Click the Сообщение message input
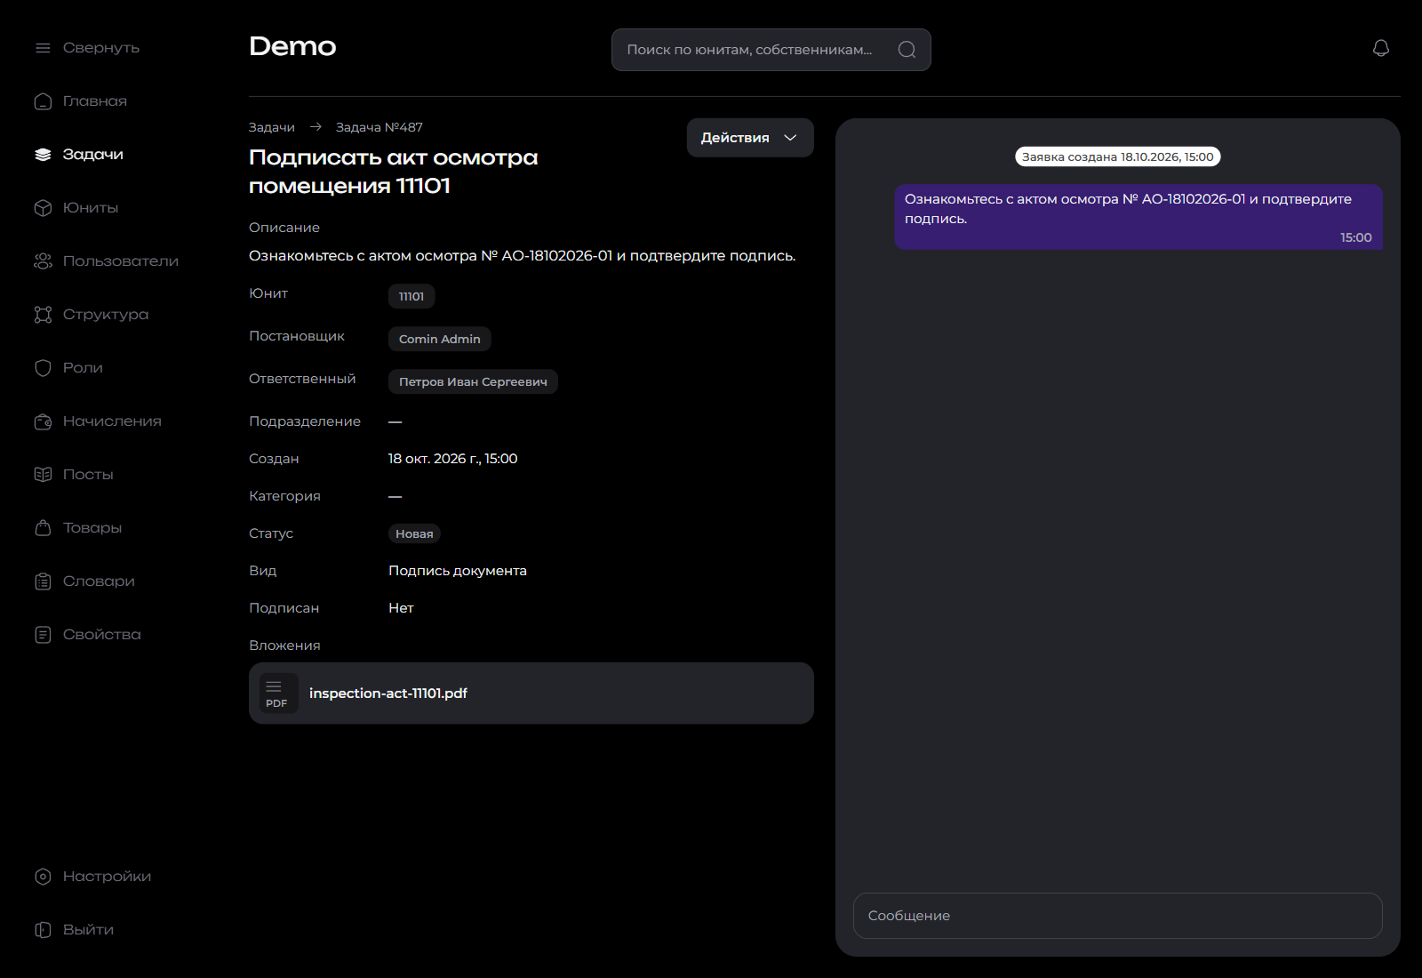Screen dimensions: 1422x978 click(1118, 916)
